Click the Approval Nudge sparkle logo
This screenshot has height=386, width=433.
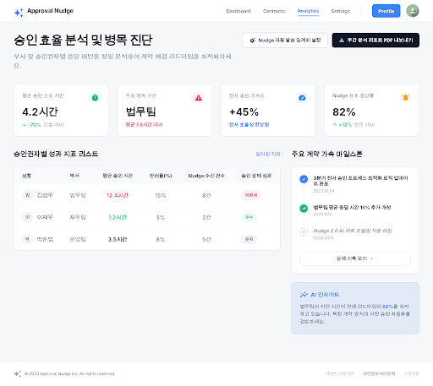(x=19, y=13)
